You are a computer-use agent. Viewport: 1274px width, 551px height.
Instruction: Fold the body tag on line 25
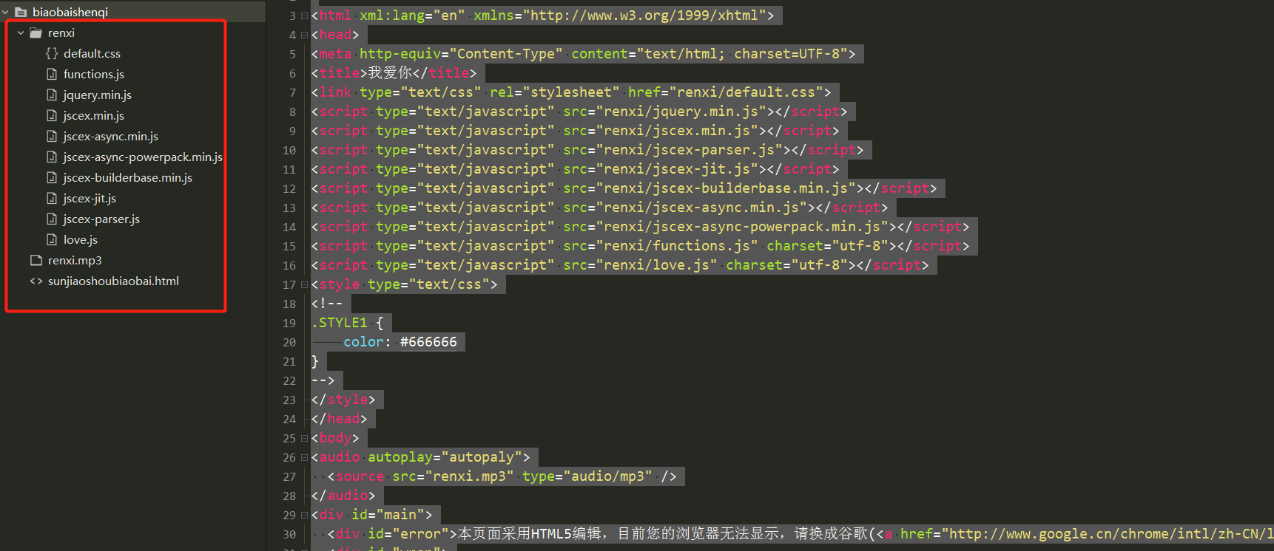[x=304, y=438]
